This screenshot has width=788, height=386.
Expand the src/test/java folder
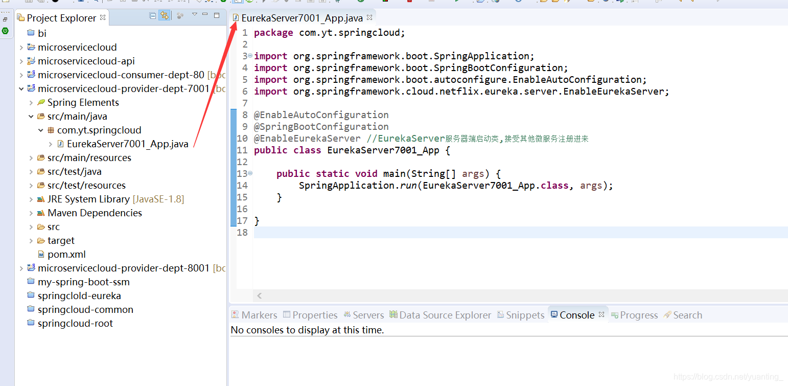[x=31, y=172]
